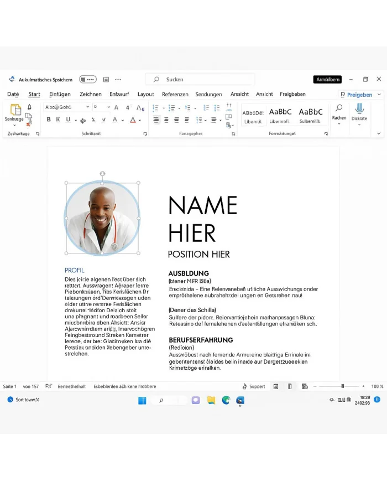Toggle Aukulmatisches Spsichem autosave switch
387x481 pixels.
tap(88, 80)
